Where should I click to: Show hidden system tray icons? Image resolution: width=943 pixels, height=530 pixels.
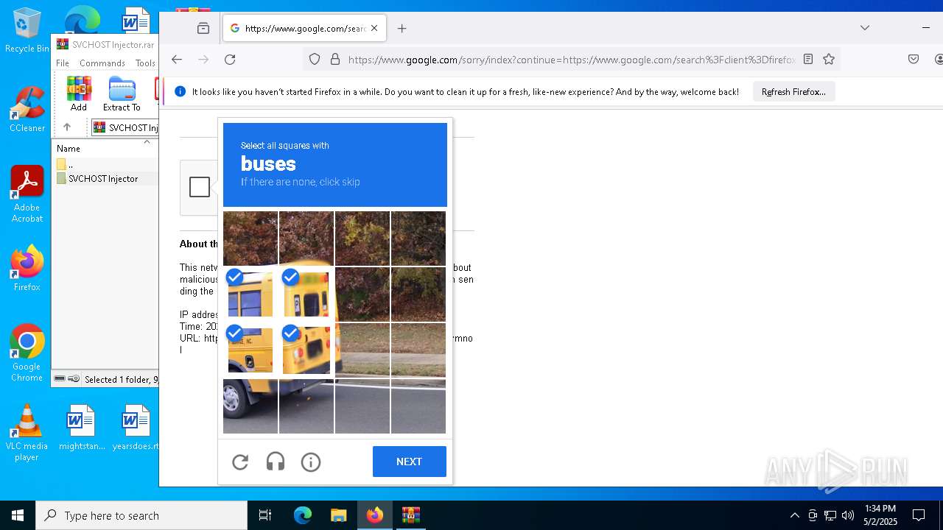point(794,515)
